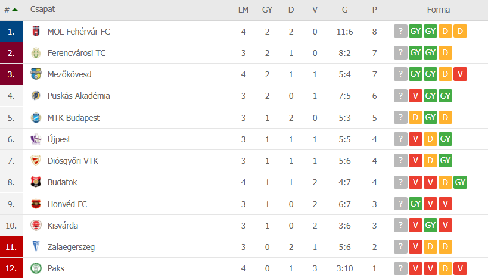Click the Forma column header

[438, 10]
